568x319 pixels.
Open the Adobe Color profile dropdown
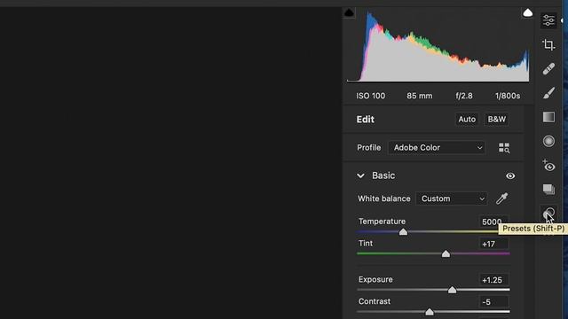pos(437,148)
